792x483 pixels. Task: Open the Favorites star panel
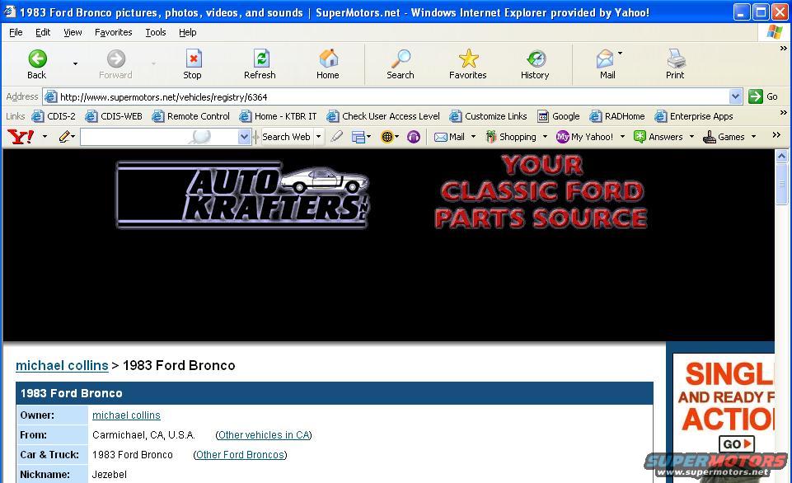468,64
